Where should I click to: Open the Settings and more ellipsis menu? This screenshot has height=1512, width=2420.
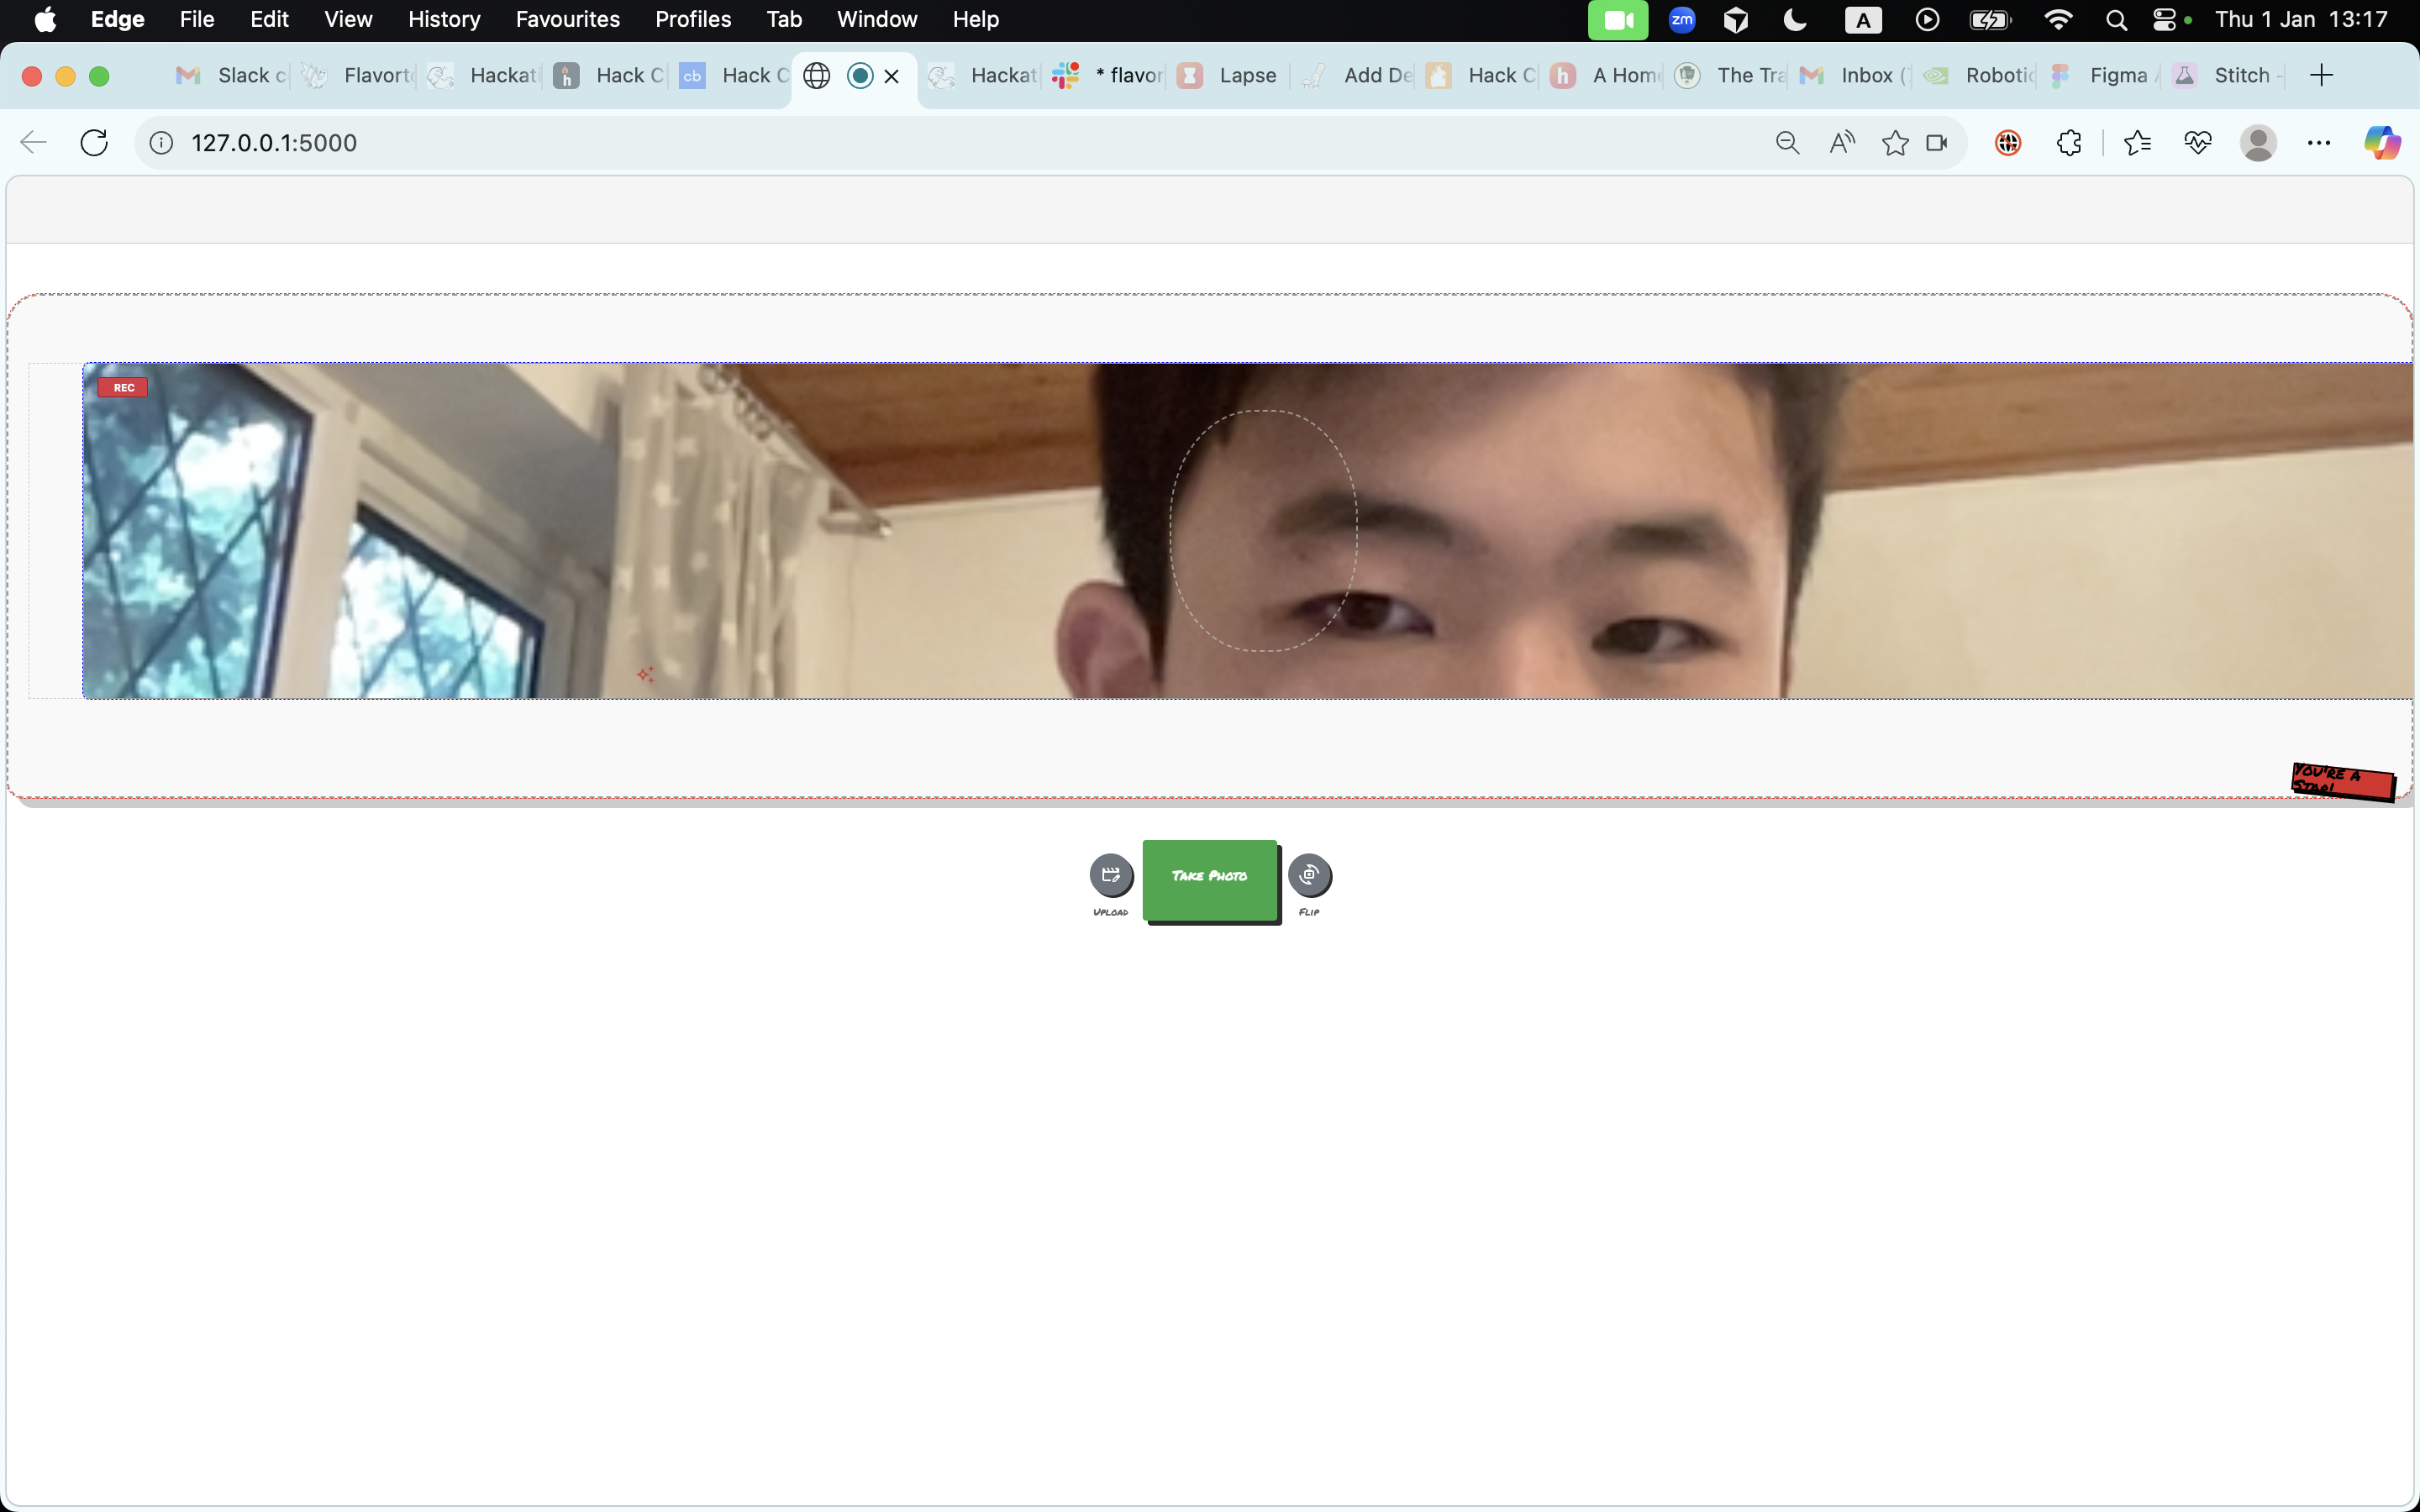pos(2318,143)
